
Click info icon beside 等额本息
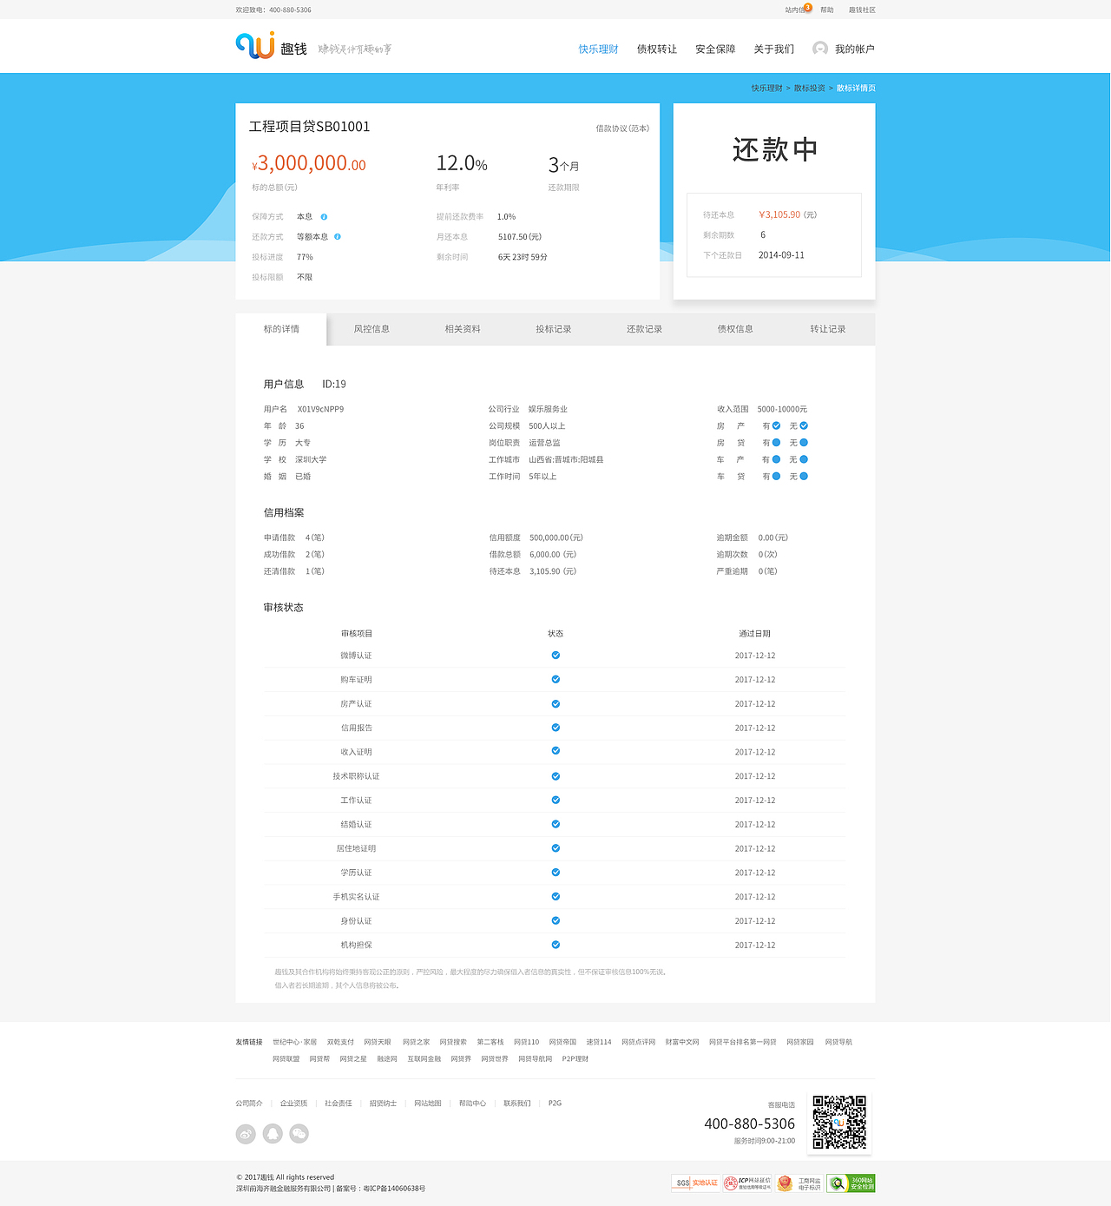pyautogui.click(x=338, y=236)
